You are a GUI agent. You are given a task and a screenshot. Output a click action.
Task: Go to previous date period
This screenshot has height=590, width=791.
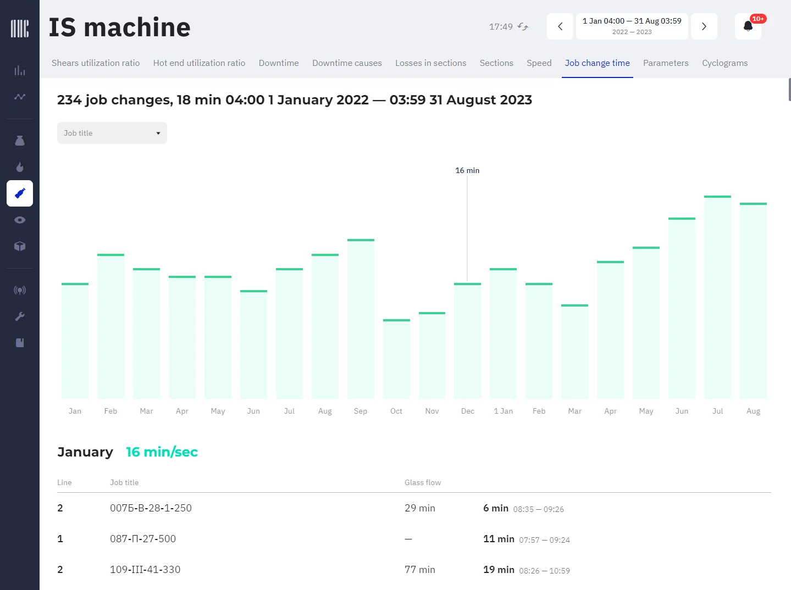[x=560, y=26]
